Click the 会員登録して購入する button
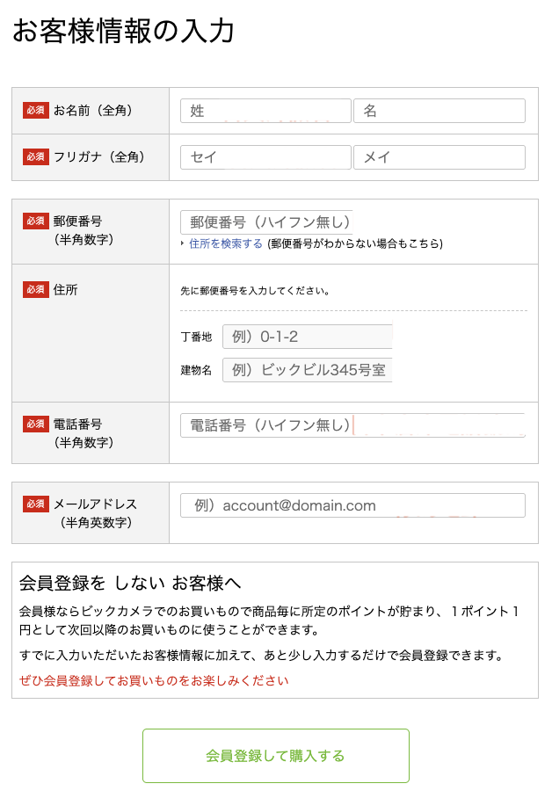The height and width of the screenshot is (791, 552). click(275, 755)
